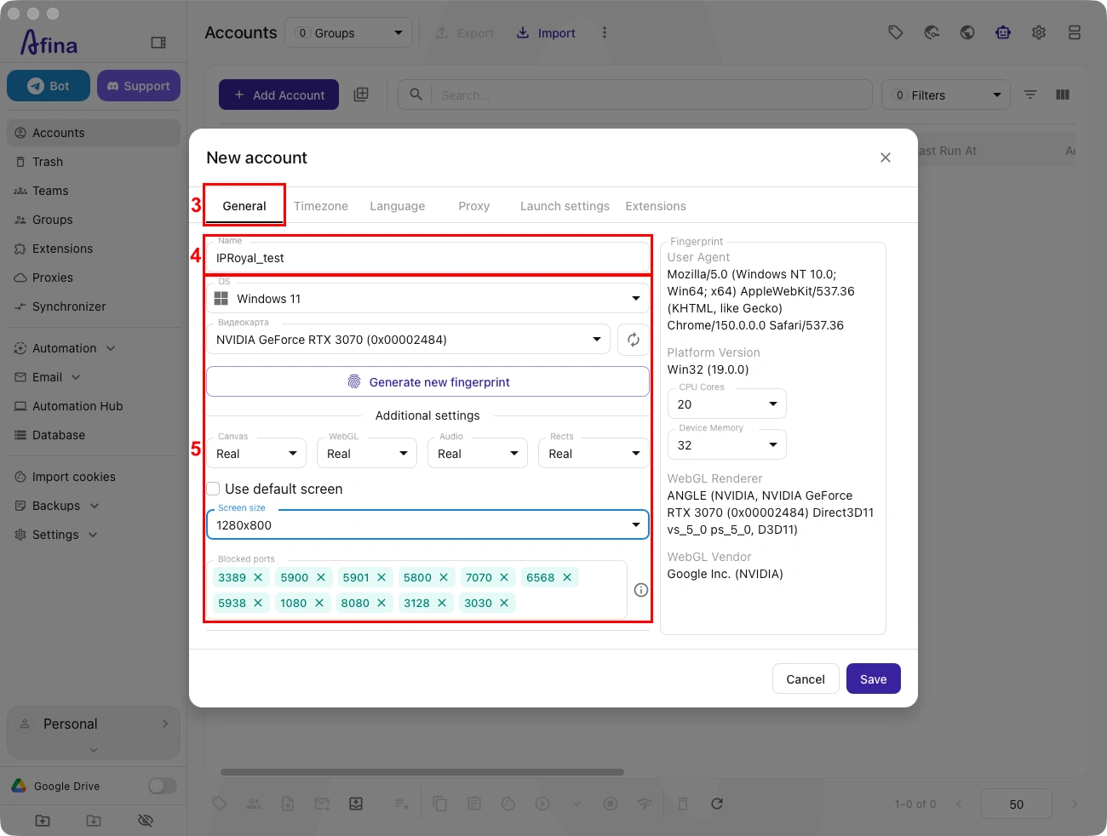Remove blocked port 8080

tap(381, 603)
